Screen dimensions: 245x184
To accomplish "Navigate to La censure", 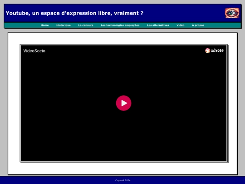I will point(86,25).
